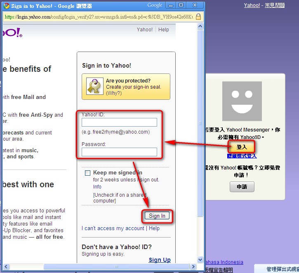
Task: Close the Sign in to Yahoo window
Action: point(195,5)
